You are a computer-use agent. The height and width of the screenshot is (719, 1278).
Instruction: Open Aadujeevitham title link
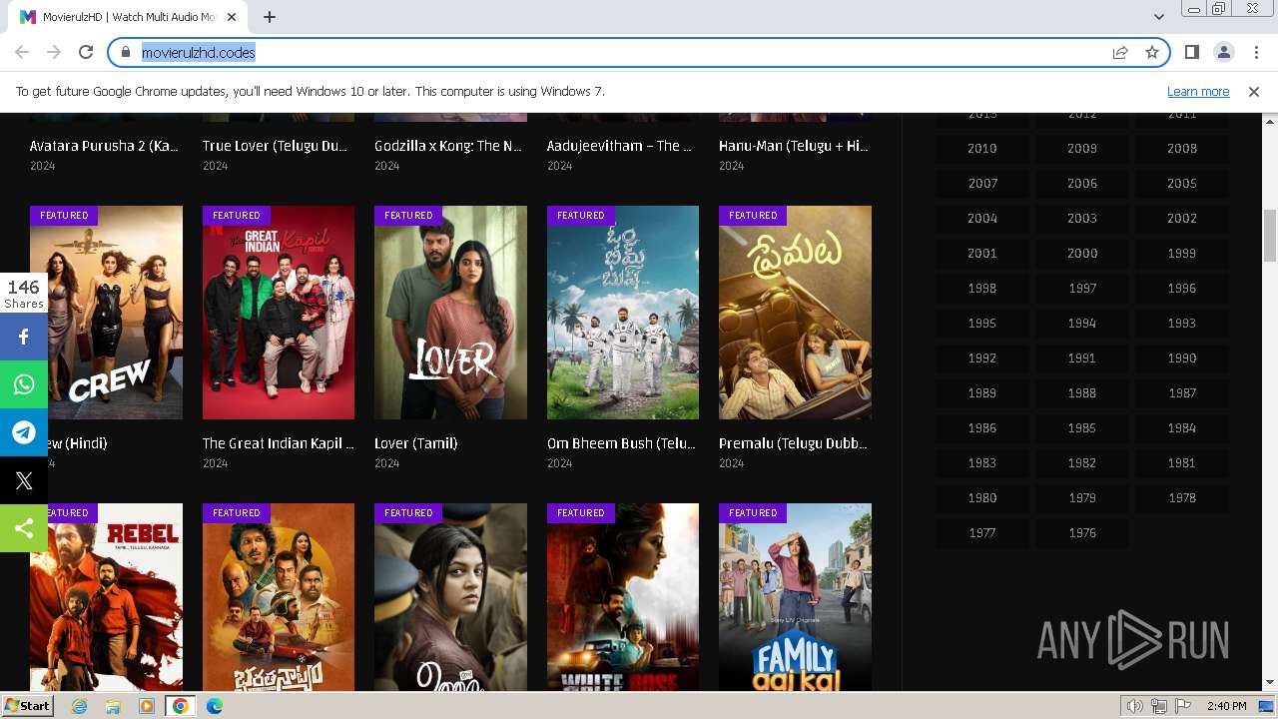[x=620, y=146]
